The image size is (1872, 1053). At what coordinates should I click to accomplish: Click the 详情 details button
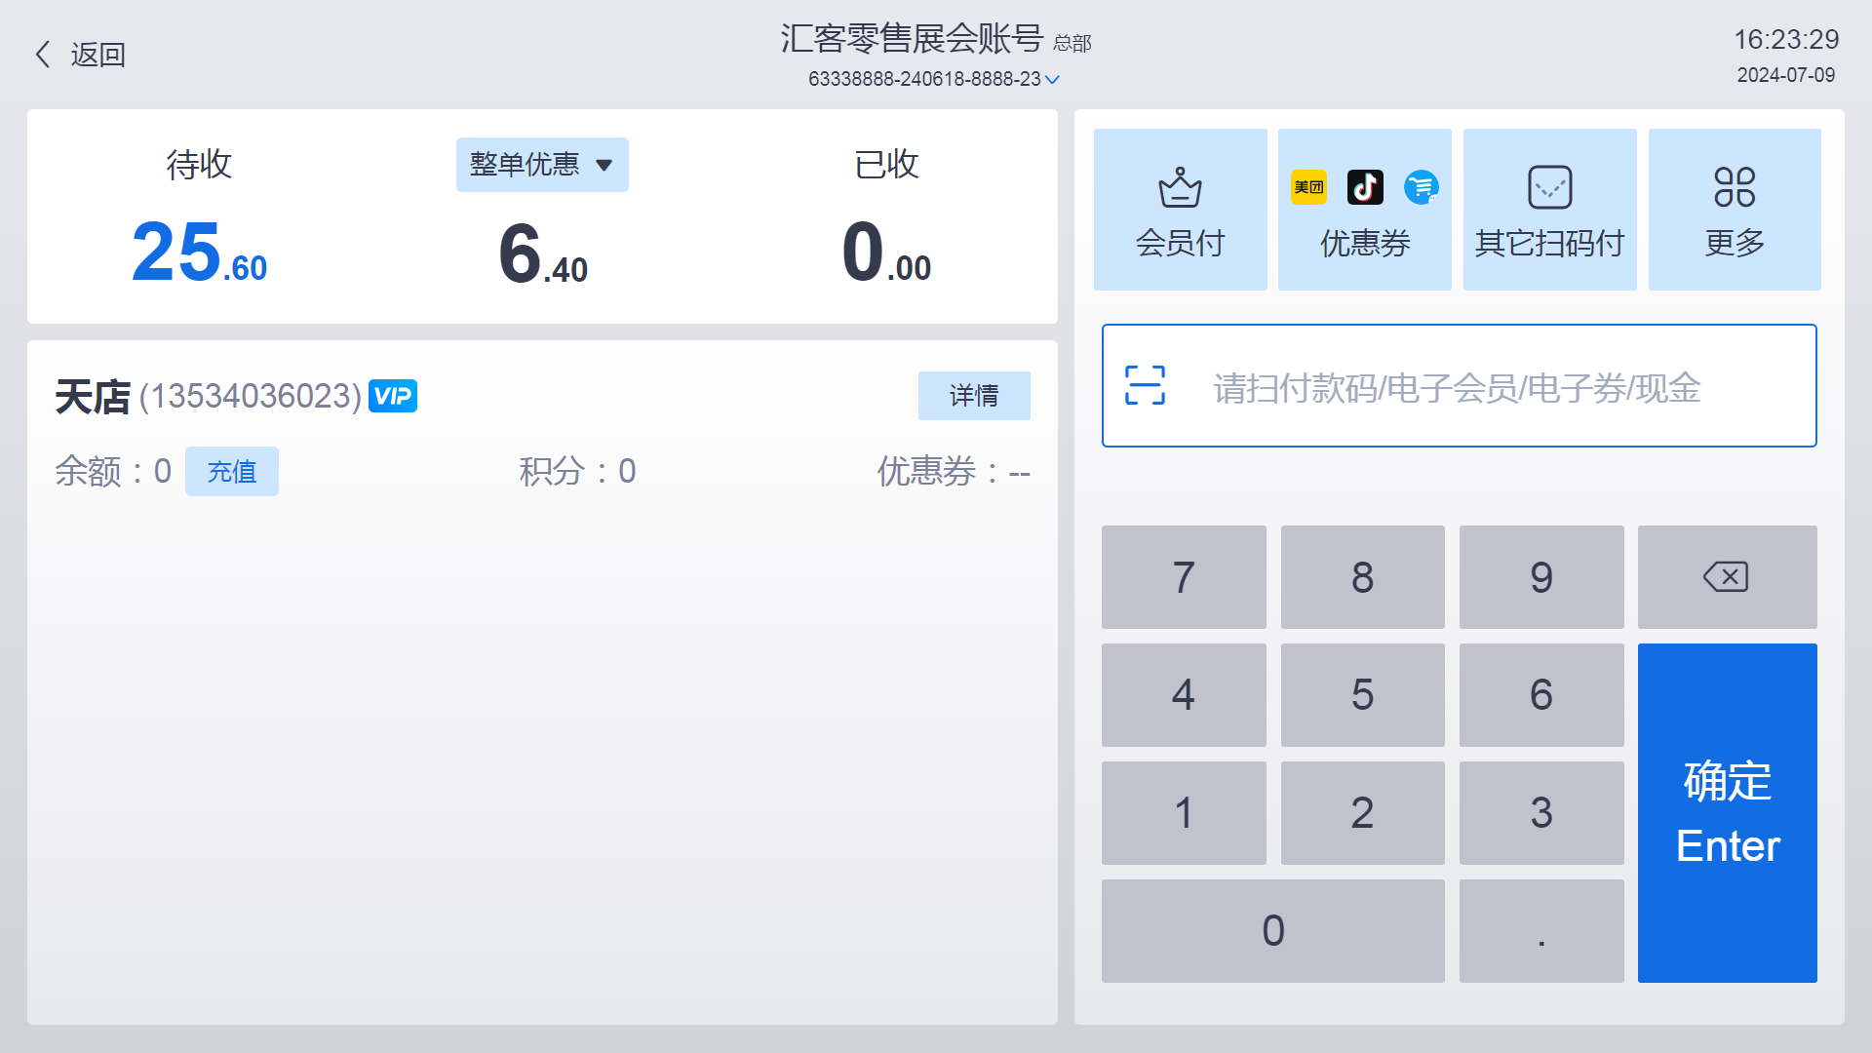tap(973, 395)
